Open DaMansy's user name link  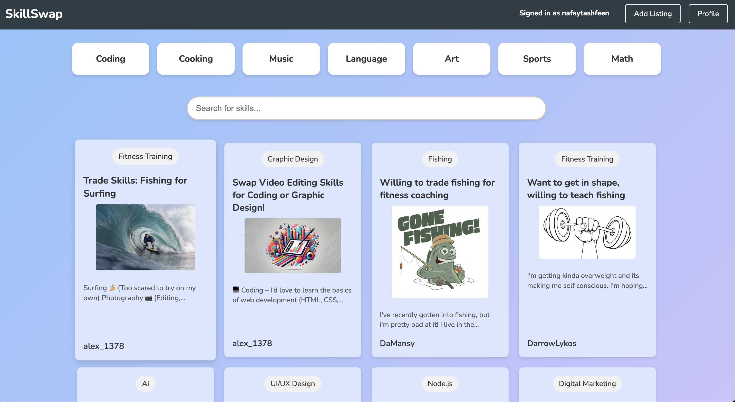pos(397,343)
